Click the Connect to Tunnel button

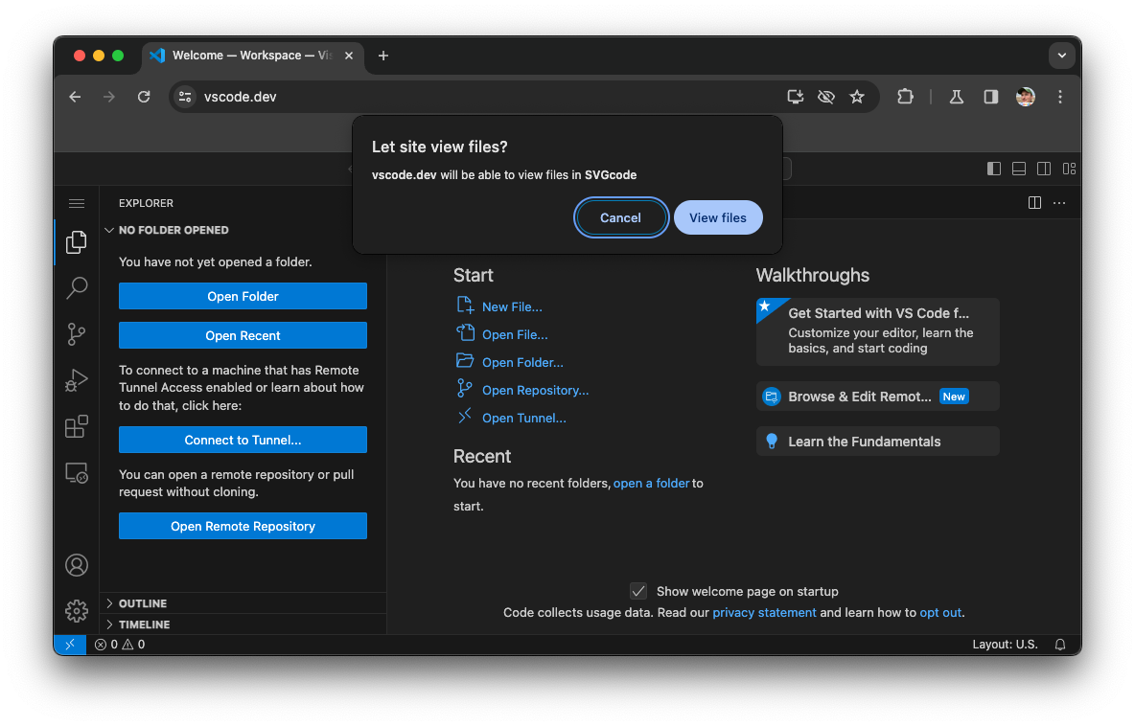pyautogui.click(x=243, y=440)
